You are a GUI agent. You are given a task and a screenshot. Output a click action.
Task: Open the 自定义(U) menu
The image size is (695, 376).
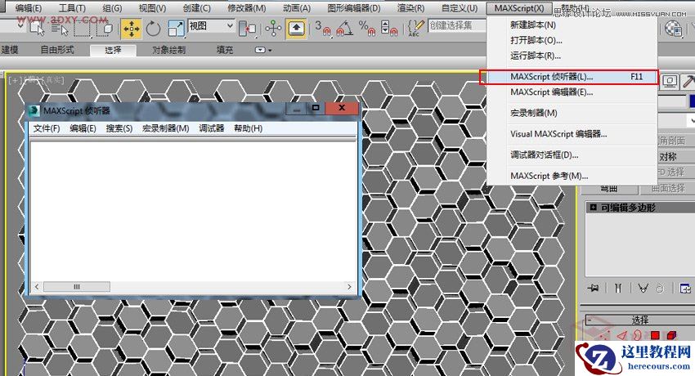pyautogui.click(x=460, y=8)
